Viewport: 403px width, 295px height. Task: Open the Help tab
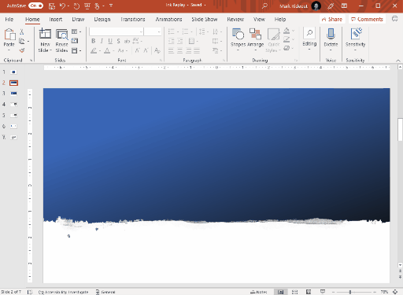click(x=280, y=19)
